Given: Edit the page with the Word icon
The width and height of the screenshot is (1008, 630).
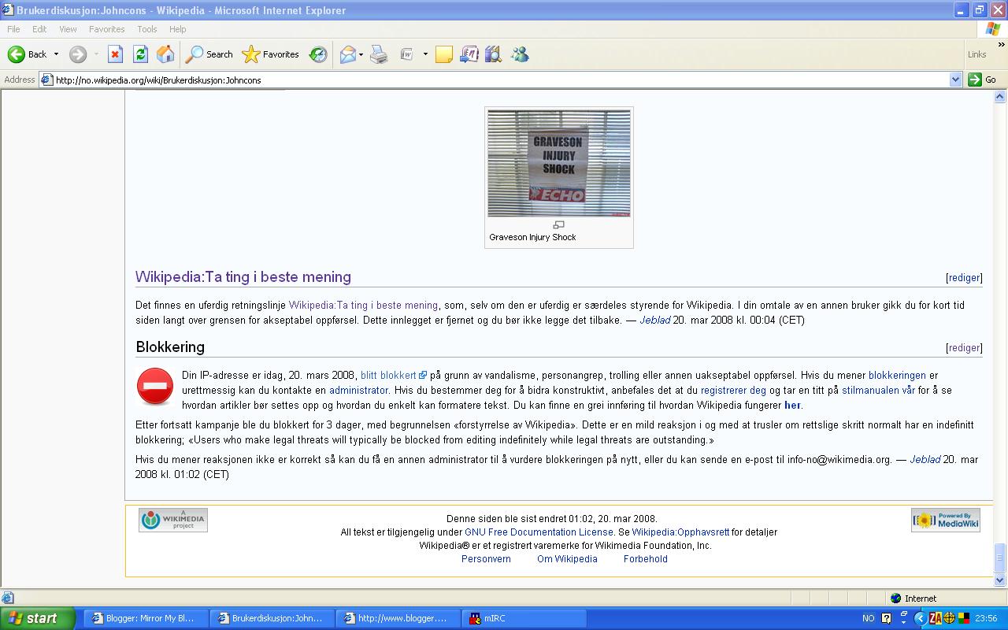Looking at the screenshot, I should point(407,54).
